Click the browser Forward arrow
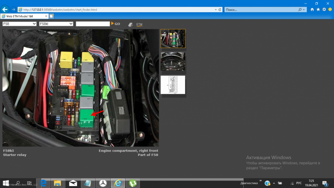334x188 pixels. pos(13,10)
